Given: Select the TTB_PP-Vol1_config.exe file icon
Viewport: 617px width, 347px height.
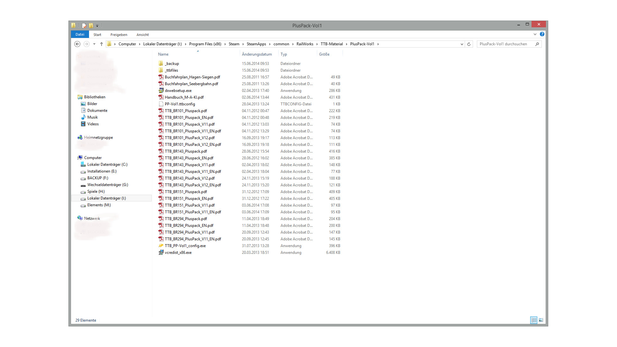Looking at the screenshot, I should point(161,246).
